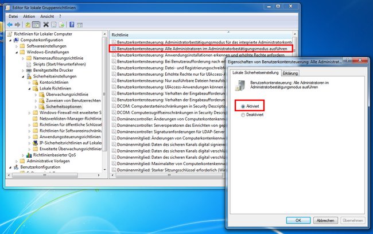Viewport: 373px width, 234px height.
Task: Collapse the Lokale Richtlinien node arrow
Action: click(x=29, y=89)
